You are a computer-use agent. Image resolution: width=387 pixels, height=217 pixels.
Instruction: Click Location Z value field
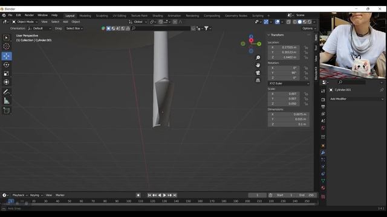tap(284, 57)
